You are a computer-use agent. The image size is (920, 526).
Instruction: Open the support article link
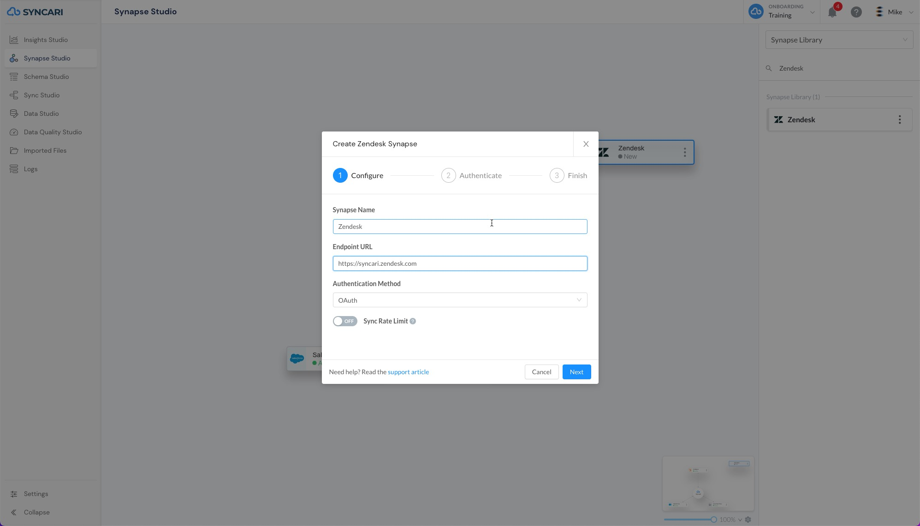(408, 372)
